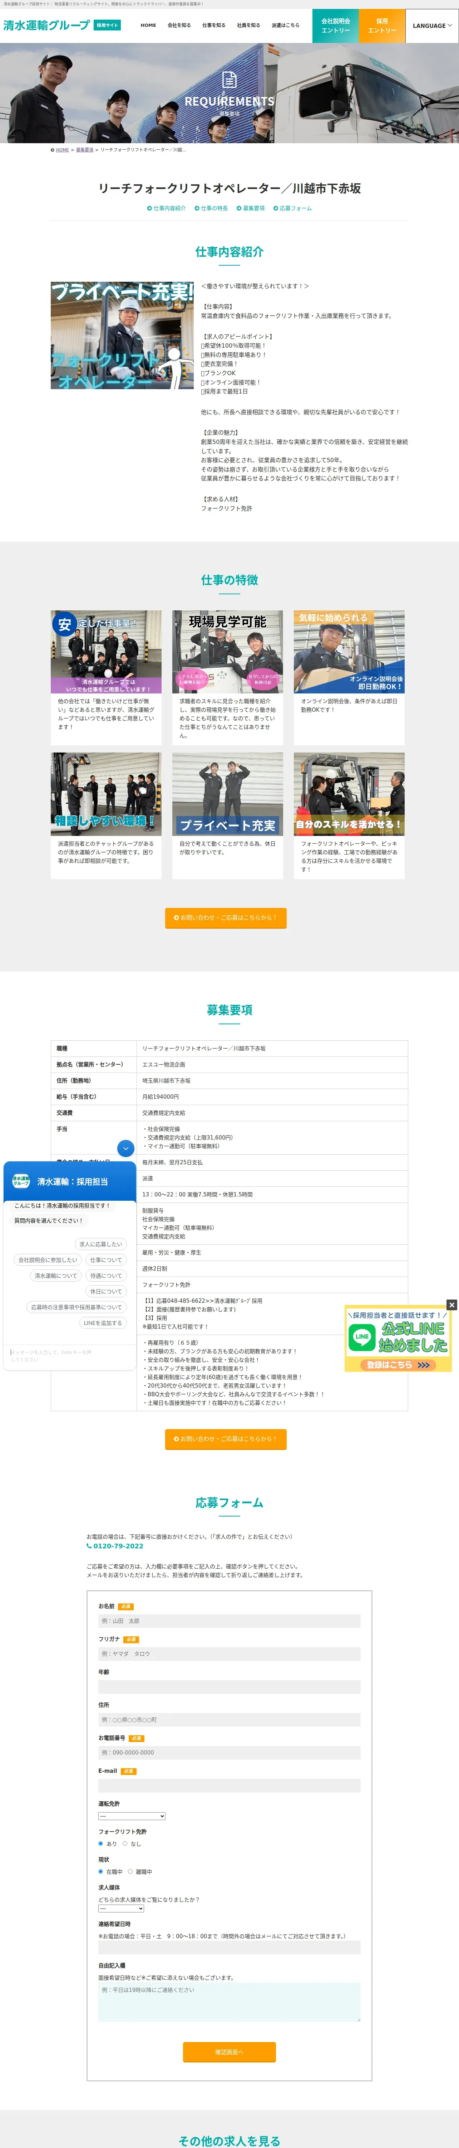This screenshot has height=2148, width=459.
Task: Focus the E-mail input field
Action: (229, 1786)
